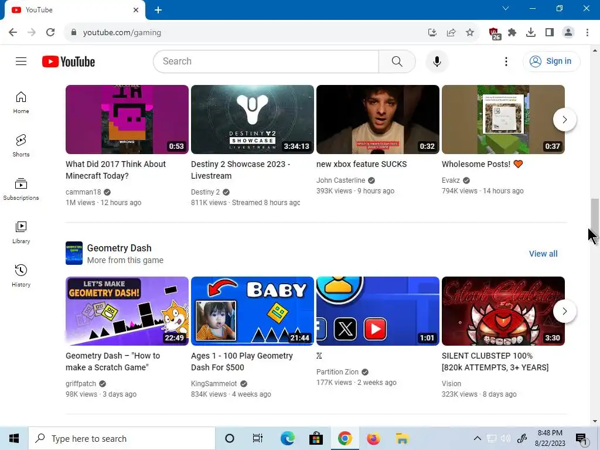600x450 pixels.
Task: Activate voice search microphone
Action: point(437,61)
